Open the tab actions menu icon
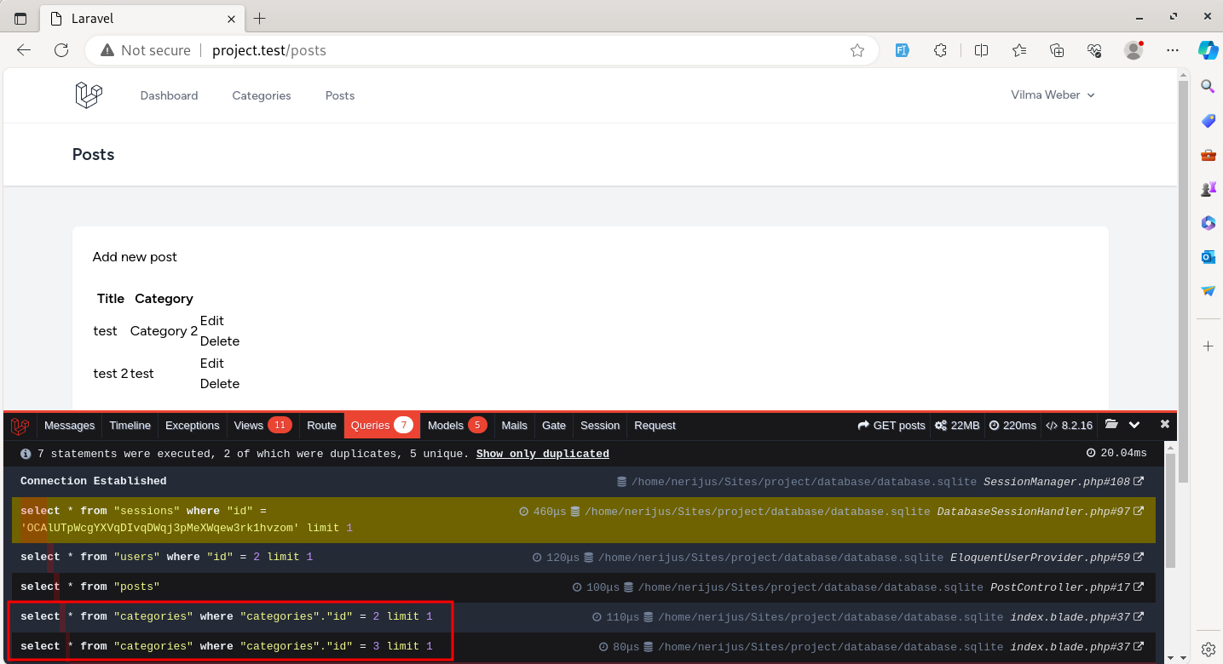The width and height of the screenshot is (1223, 664). click(x=20, y=18)
